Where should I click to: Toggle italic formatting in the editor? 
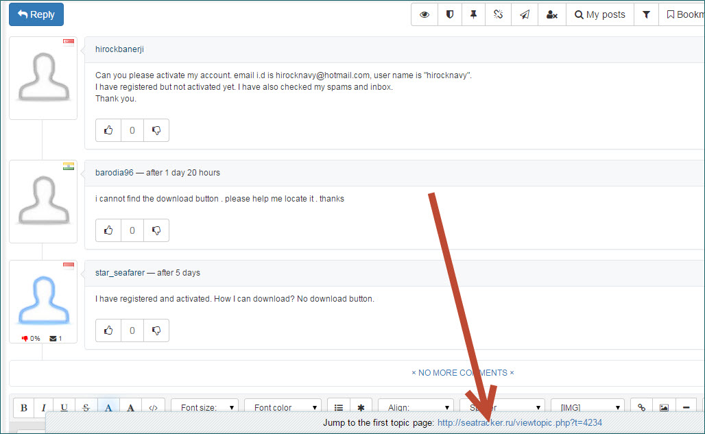[x=44, y=407]
